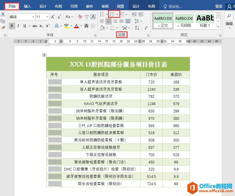Click the Cut scissors icon
The width and height of the screenshot is (235, 196).
(x=3, y=14)
